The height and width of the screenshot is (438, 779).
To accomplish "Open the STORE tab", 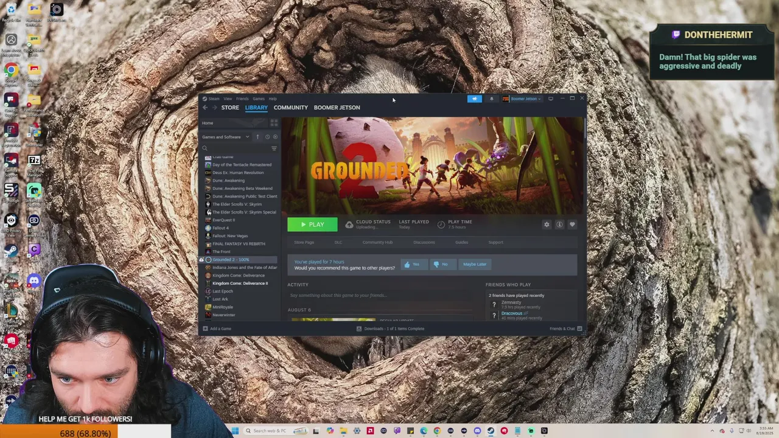I will tap(230, 108).
